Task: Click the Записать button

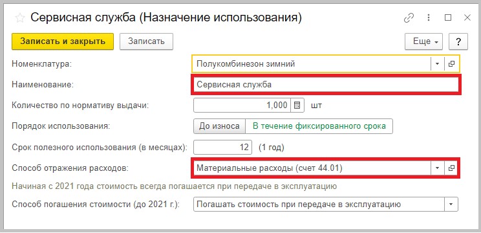Action: [146, 41]
